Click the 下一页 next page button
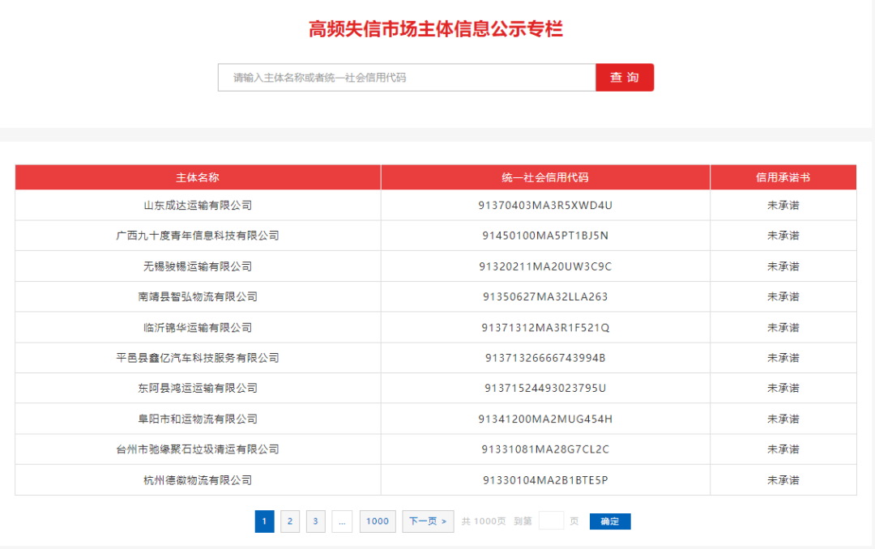Screen dimensions: 875x549 pyautogui.click(x=428, y=521)
